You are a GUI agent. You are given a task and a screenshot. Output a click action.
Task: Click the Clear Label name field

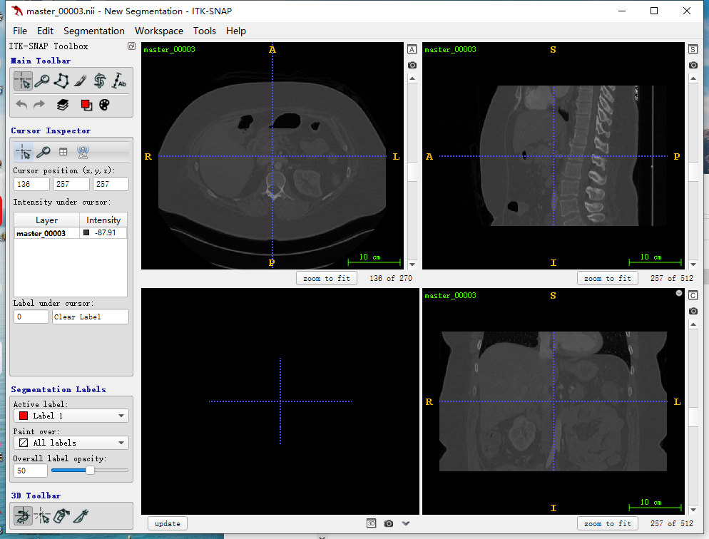(x=91, y=317)
